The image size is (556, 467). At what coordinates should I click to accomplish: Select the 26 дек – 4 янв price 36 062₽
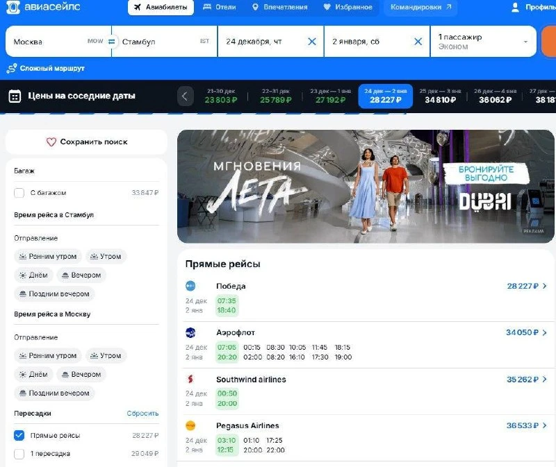[x=495, y=96]
